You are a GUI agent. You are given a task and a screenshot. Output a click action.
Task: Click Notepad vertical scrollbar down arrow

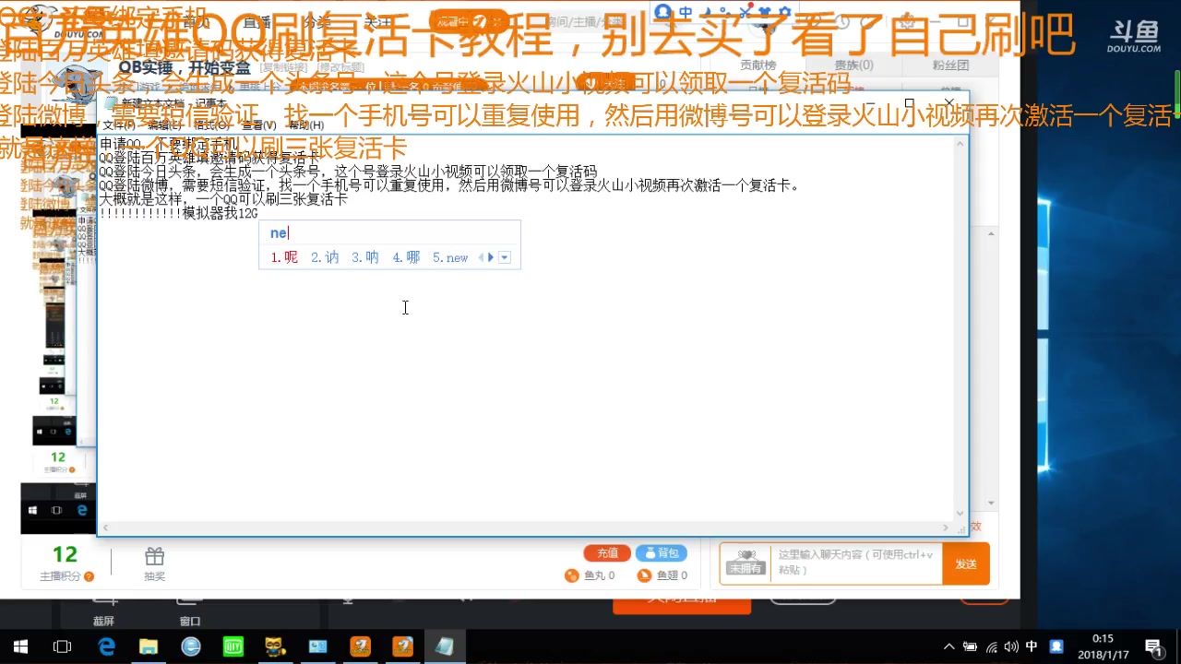coord(960,513)
